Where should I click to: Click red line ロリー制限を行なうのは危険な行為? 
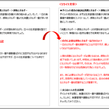[x=83, y=67]
